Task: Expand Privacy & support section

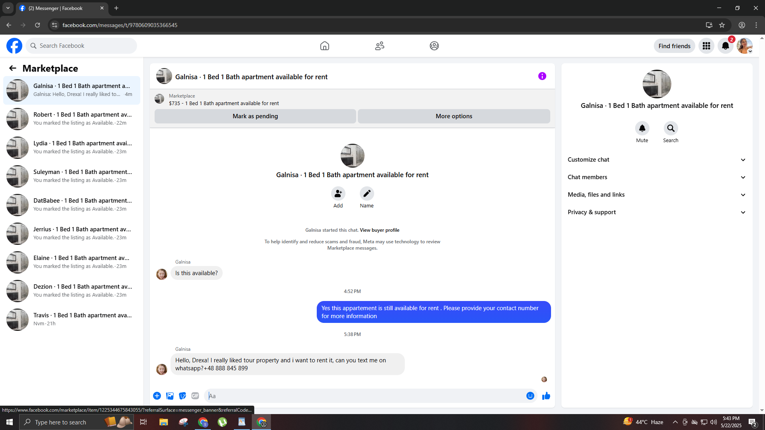Action: point(657,212)
